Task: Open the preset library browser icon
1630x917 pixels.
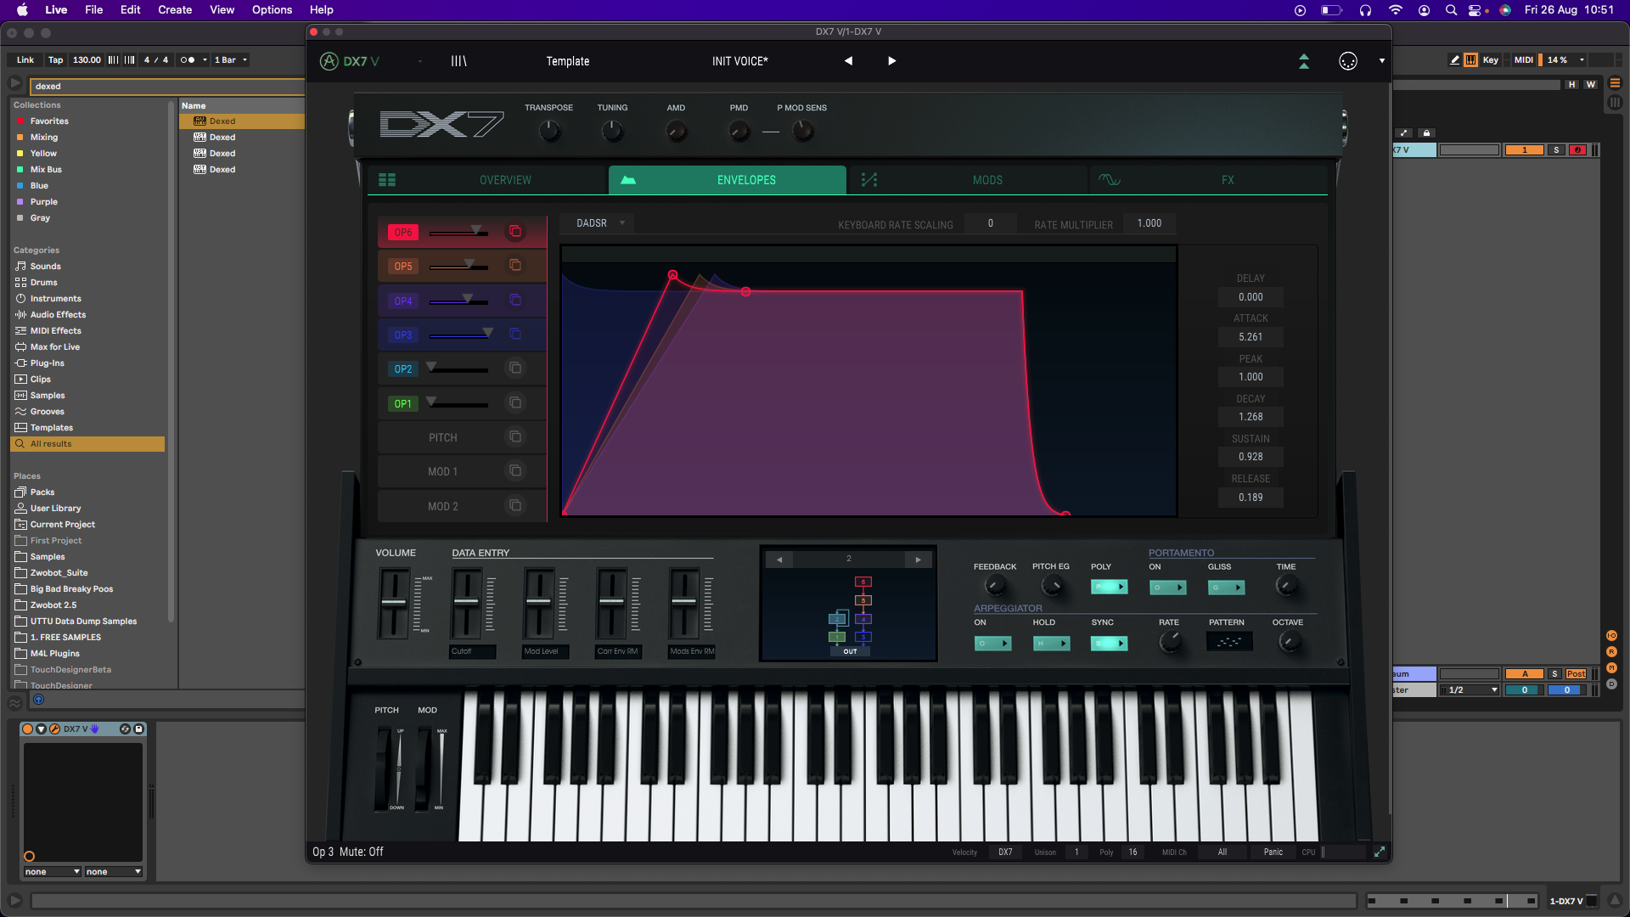Action: [x=458, y=61]
